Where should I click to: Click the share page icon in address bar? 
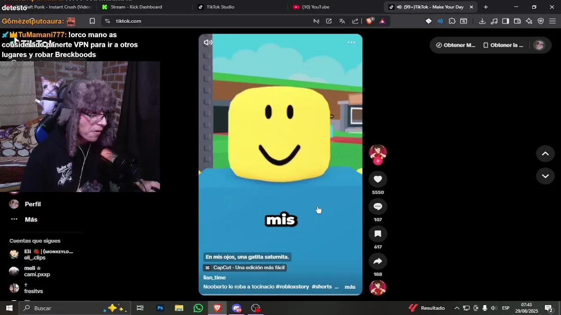coord(355,21)
